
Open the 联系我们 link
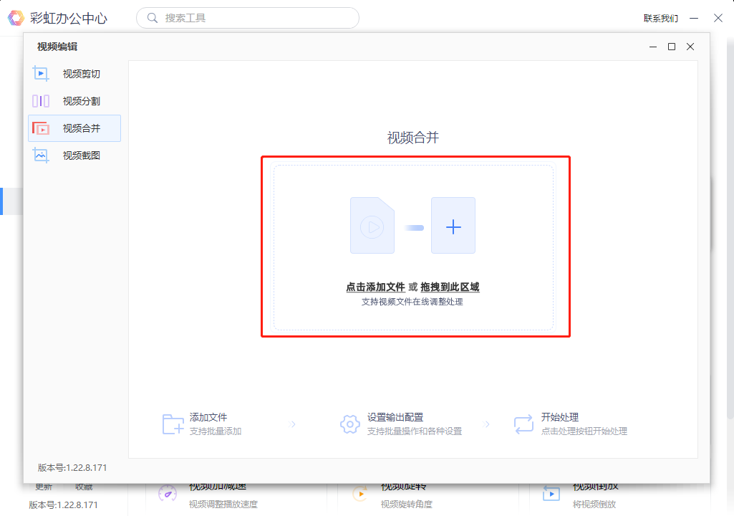pos(660,19)
